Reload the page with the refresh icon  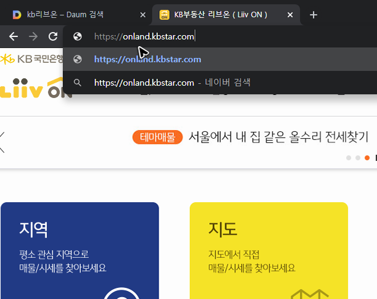(53, 36)
